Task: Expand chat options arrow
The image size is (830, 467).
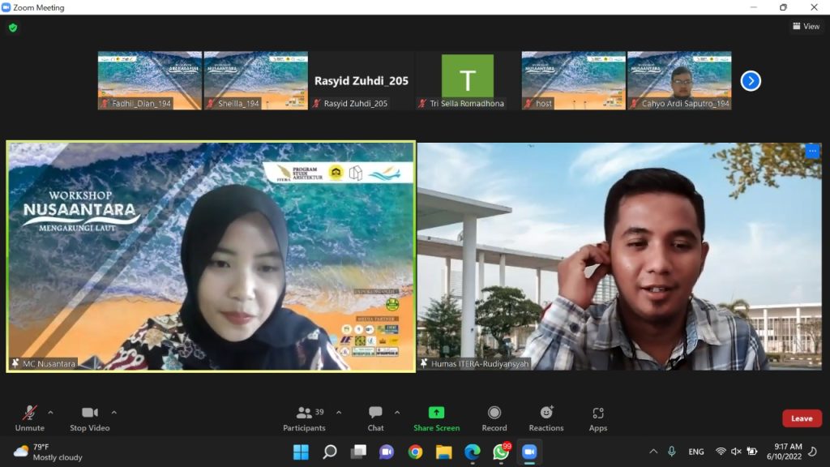Action: pos(397,413)
